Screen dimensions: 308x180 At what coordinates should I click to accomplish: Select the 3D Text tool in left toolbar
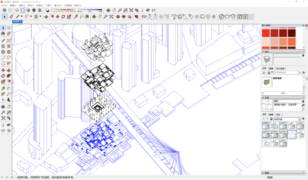click(x=9, y=100)
